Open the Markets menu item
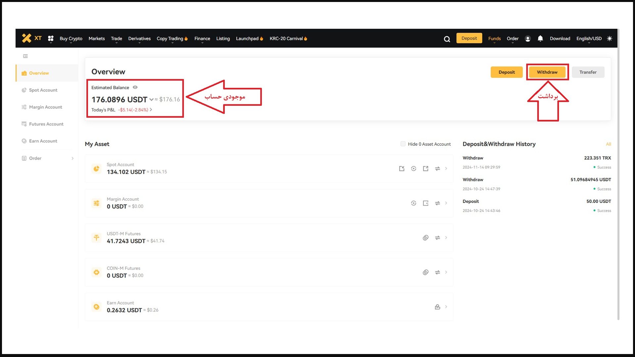 [x=97, y=39]
